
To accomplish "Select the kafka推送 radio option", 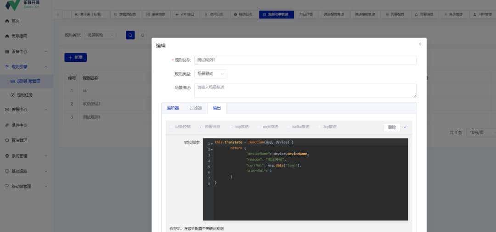I will (x=289, y=127).
